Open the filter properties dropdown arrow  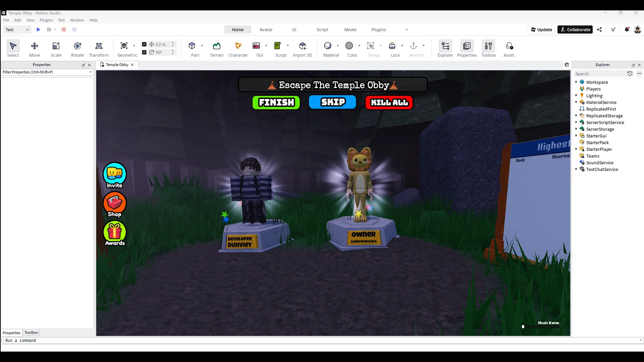click(91, 72)
